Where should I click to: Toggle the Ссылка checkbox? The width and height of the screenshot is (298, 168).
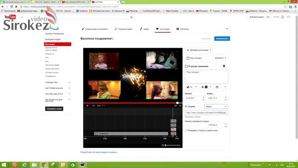click(x=186, y=106)
